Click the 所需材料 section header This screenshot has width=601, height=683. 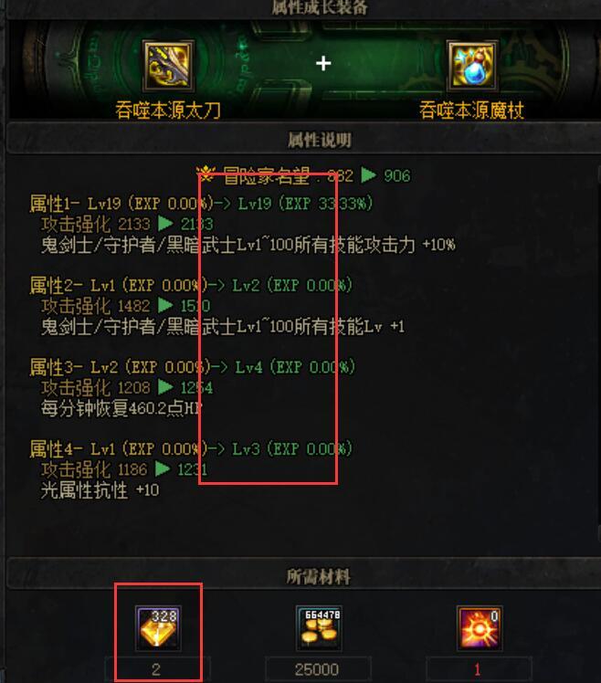pyautogui.click(x=318, y=576)
